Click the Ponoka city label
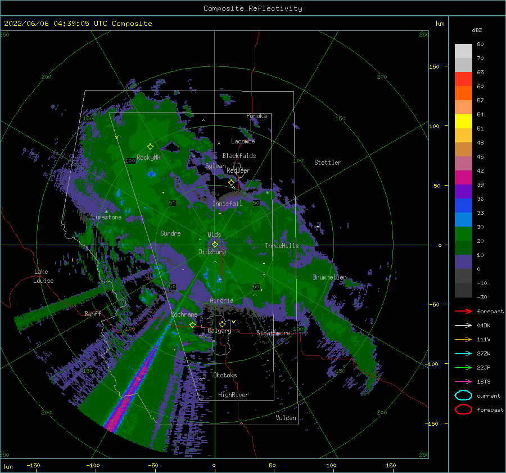This screenshot has width=506, height=473. [256, 116]
